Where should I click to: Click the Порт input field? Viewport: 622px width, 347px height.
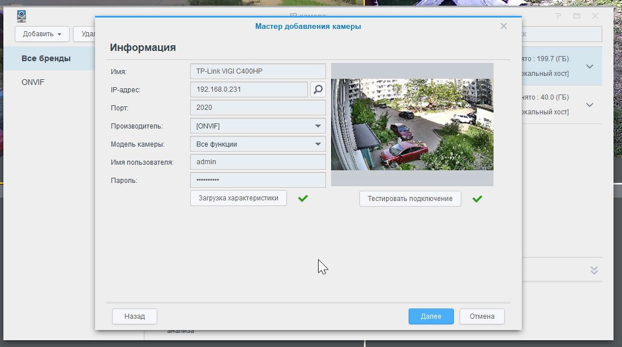(x=258, y=108)
